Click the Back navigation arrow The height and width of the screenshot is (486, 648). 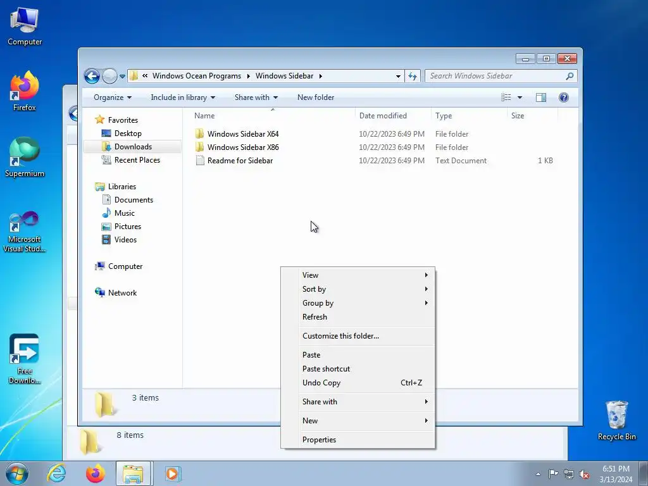click(x=92, y=76)
